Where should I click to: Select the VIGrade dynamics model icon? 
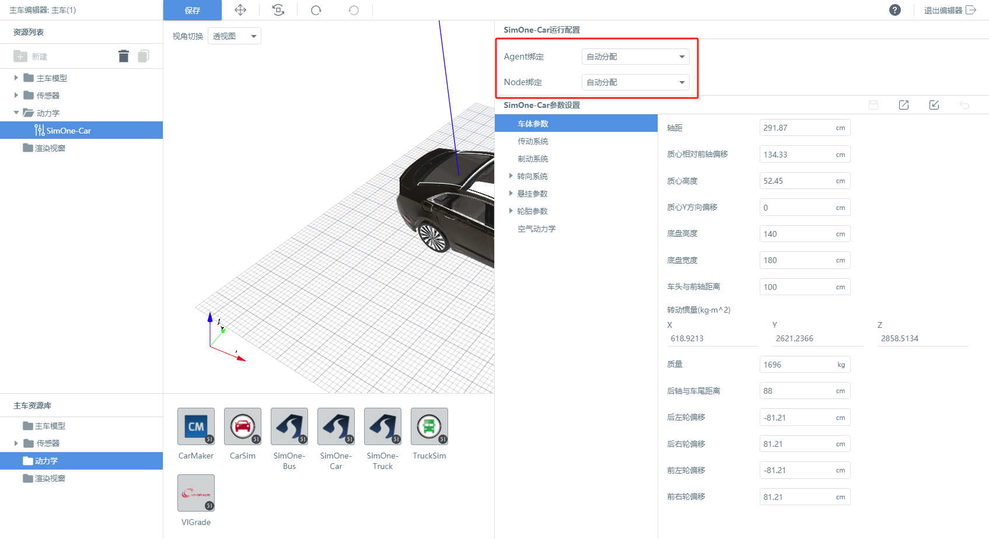click(x=196, y=493)
